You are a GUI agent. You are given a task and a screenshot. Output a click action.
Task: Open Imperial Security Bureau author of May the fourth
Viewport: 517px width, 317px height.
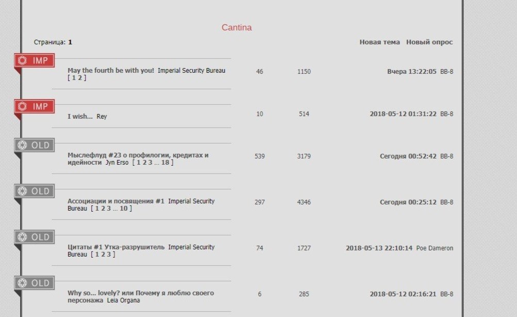(x=191, y=70)
